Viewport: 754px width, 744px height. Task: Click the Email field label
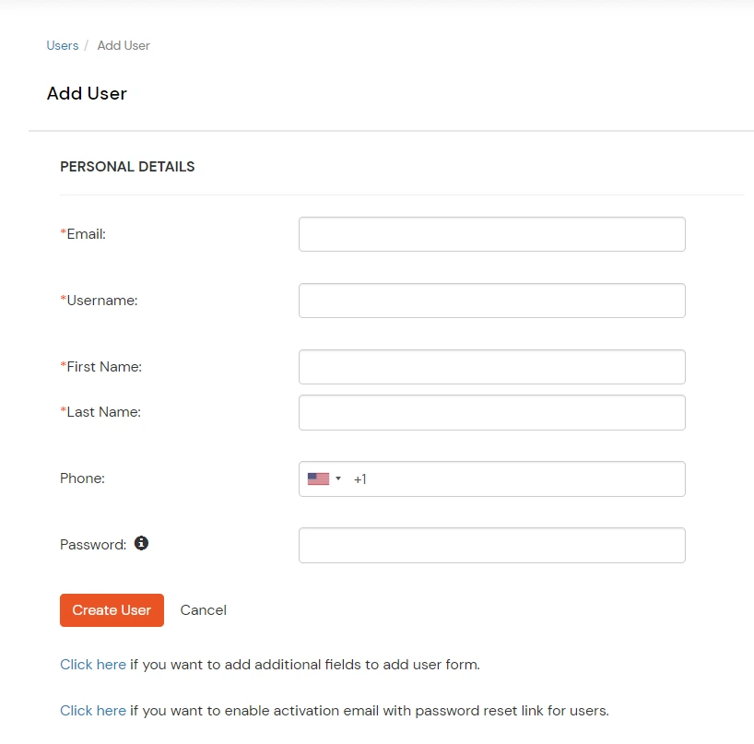tap(84, 233)
